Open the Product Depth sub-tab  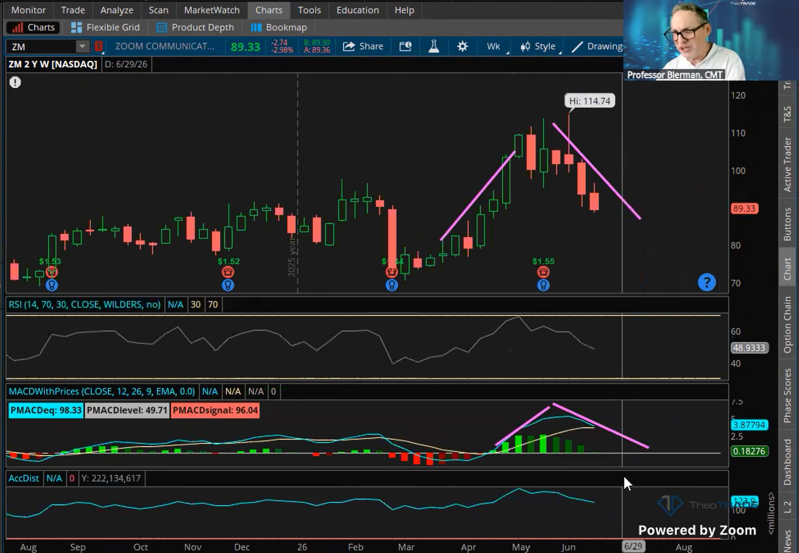(x=195, y=27)
